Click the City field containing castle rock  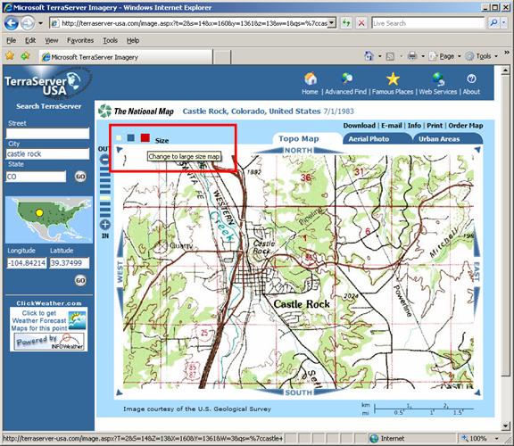(47, 153)
